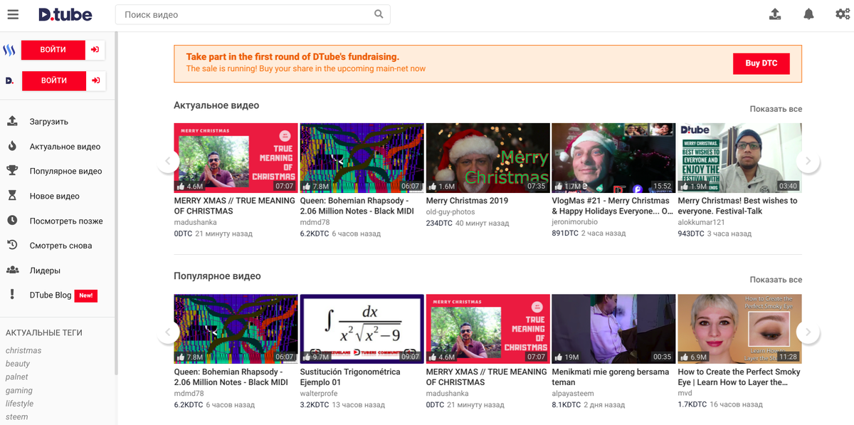Open channel alpayasteem
The width and height of the screenshot is (854, 425).
pos(573,393)
